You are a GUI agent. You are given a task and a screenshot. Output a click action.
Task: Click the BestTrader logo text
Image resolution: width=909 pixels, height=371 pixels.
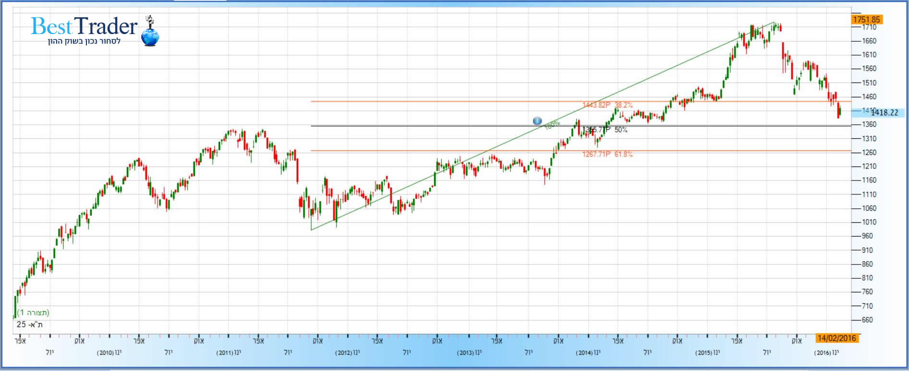(84, 27)
